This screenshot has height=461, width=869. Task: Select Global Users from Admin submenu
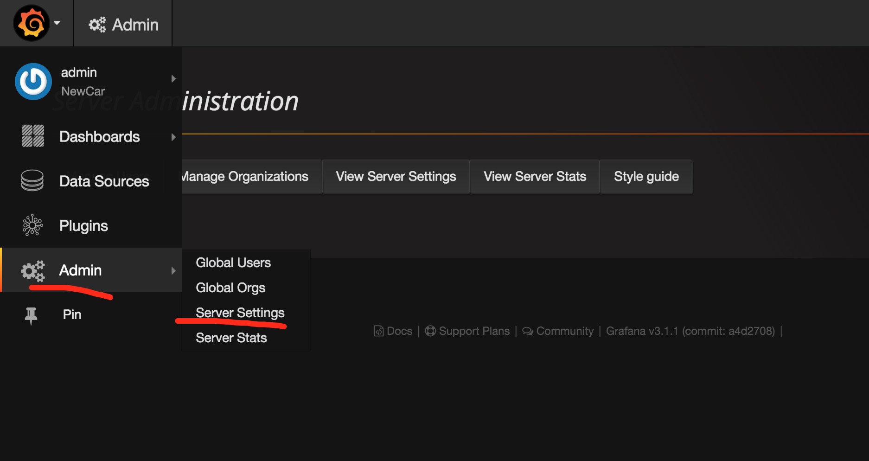click(x=233, y=263)
